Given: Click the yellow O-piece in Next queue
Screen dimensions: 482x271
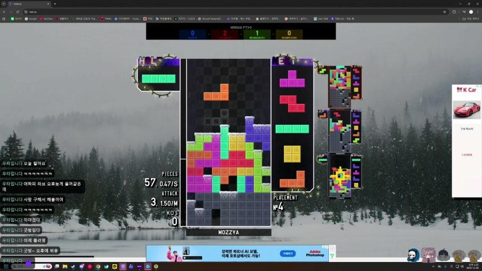Looking at the screenshot, I should [292, 154].
